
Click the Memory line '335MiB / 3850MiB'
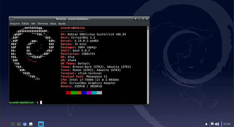81,86
